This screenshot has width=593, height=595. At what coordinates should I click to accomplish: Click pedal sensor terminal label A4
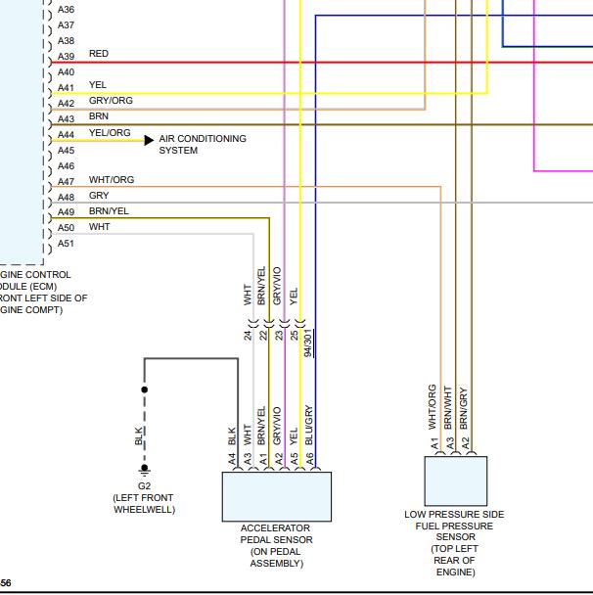[x=232, y=459]
